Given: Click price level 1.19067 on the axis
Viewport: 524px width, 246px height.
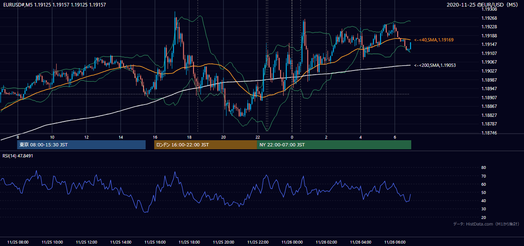Looking at the screenshot, I should click(490, 62).
